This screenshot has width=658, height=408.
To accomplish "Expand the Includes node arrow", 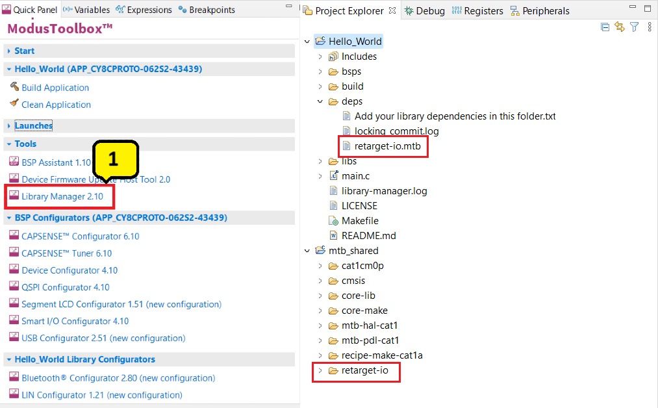I will [320, 57].
